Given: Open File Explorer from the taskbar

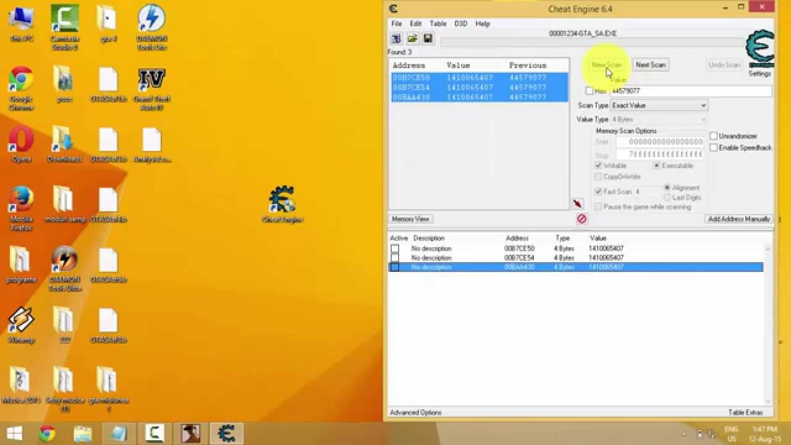Looking at the screenshot, I should coord(83,433).
